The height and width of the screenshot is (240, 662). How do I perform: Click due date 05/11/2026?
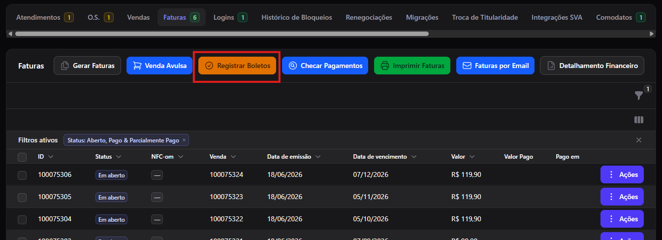point(371,197)
